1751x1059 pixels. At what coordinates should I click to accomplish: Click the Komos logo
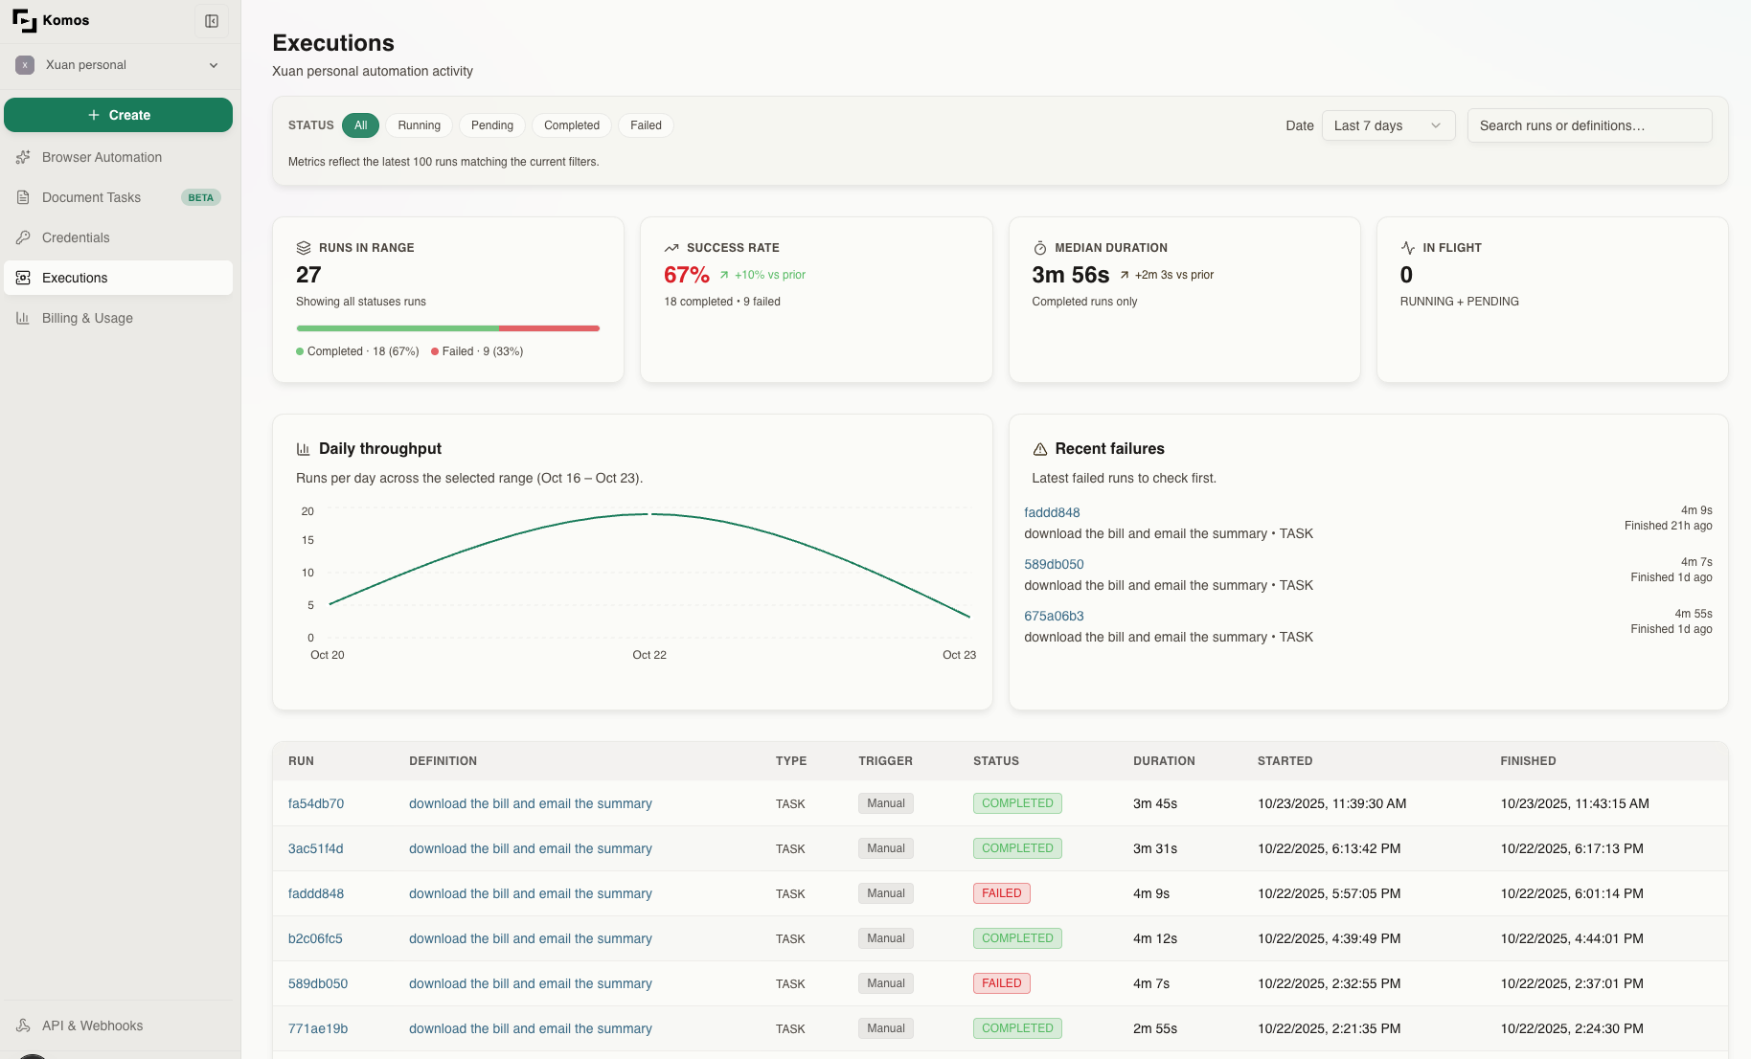pyautogui.click(x=24, y=19)
